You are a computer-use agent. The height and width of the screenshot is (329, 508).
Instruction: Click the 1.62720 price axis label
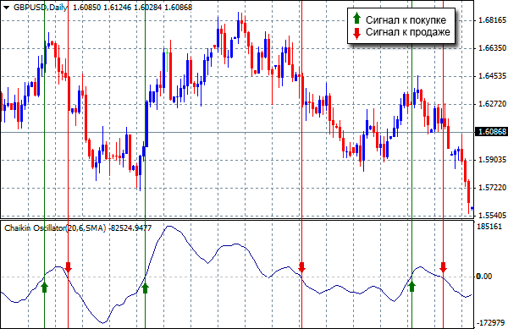pos(492,104)
